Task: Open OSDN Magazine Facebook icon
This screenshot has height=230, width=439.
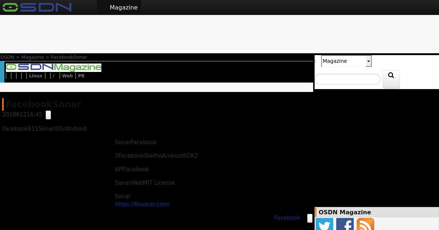Action: (345, 225)
